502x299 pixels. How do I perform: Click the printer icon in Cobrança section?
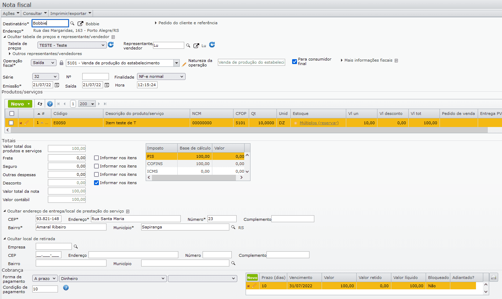point(493,277)
